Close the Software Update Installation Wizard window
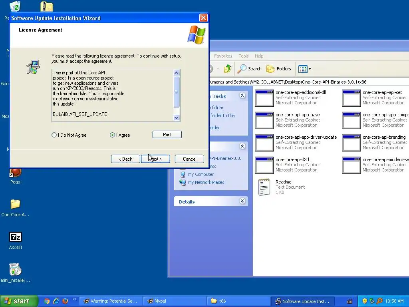Viewport: 409px width, 307px height. tap(203, 18)
